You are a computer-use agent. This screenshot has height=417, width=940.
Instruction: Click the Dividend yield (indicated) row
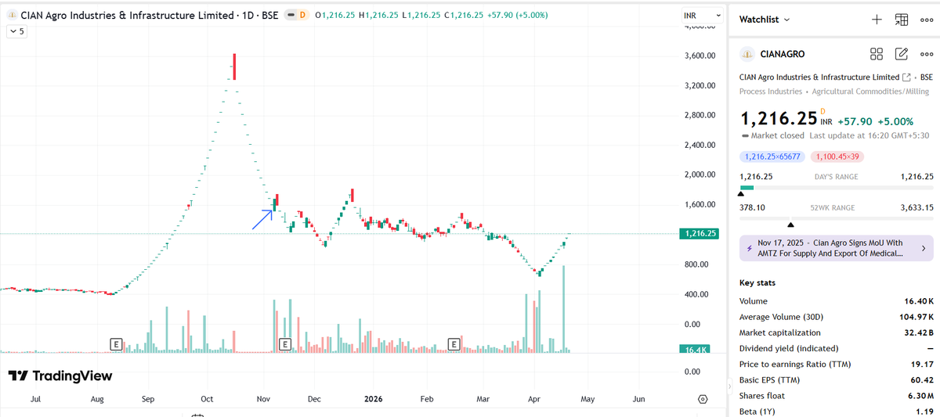[837, 348]
